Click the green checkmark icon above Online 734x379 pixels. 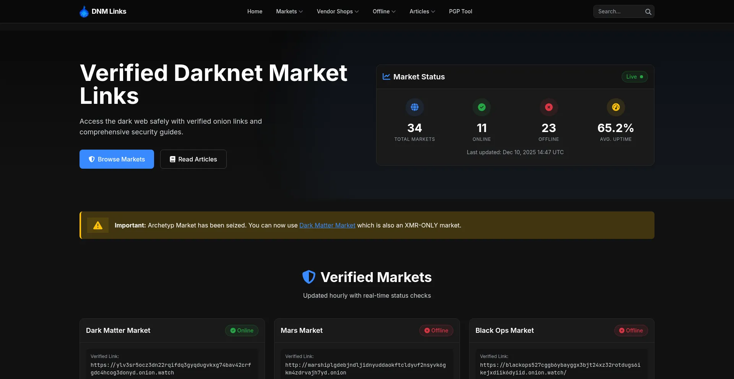482,107
